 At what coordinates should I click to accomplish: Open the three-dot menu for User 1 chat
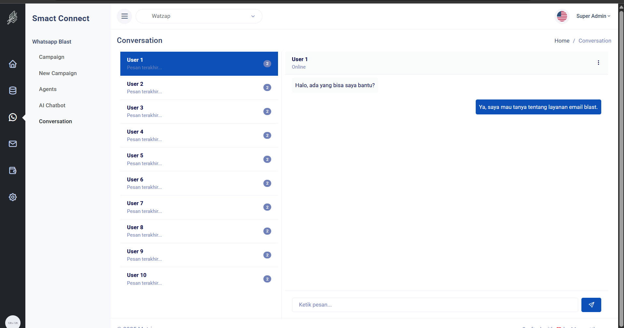(x=598, y=62)
